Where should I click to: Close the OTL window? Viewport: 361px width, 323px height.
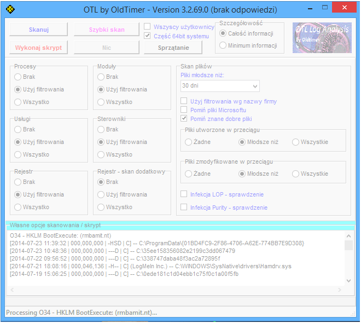(344, 8)
